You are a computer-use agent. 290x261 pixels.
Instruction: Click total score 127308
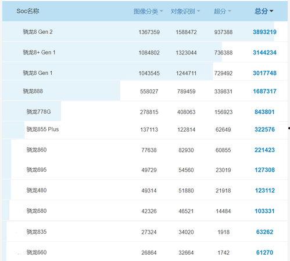coord(264,170)
